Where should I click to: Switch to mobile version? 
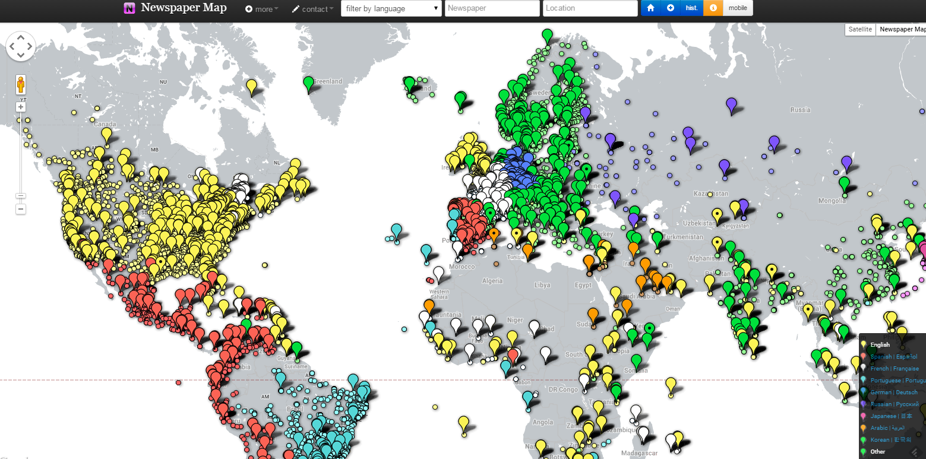pos(738,8)
